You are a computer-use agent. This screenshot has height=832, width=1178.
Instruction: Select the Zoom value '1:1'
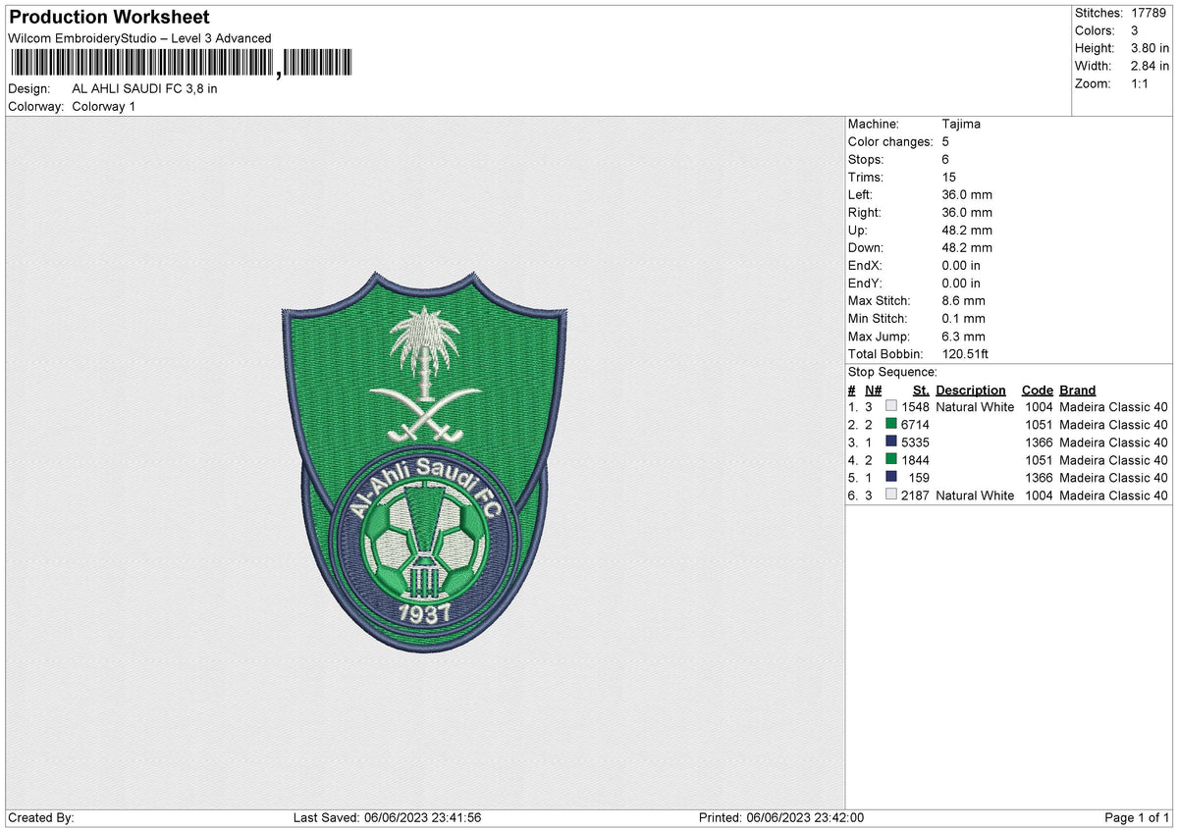pyautogui.click(x=1139, y=83)
